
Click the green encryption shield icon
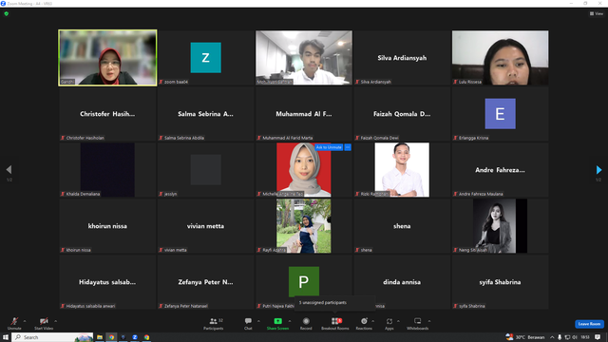pos(7,13)
